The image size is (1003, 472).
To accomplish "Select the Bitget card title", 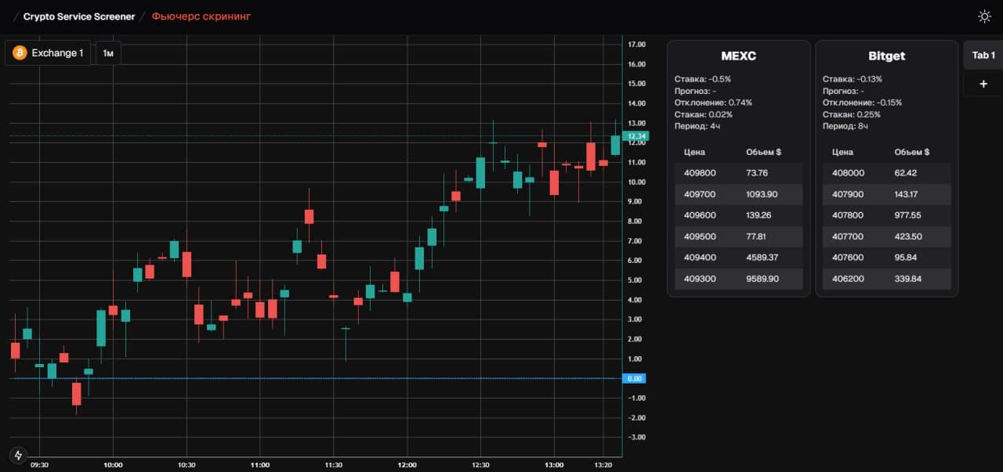I will click(886, 56).
